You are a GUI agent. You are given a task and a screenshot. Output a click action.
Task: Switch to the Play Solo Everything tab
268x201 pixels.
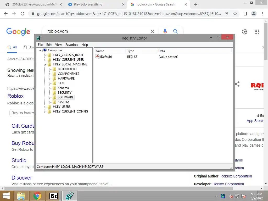coord(96,5)
